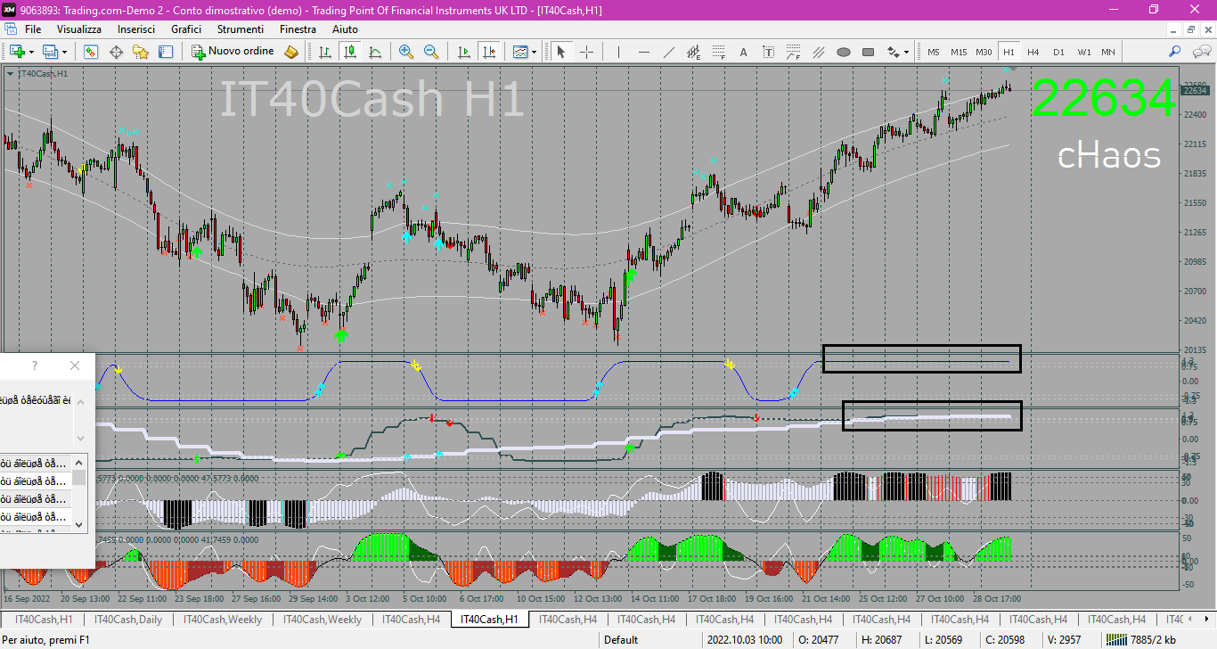Open the Aiuto menu
The image size is (1217, 649).
click(x=345, y=29)
